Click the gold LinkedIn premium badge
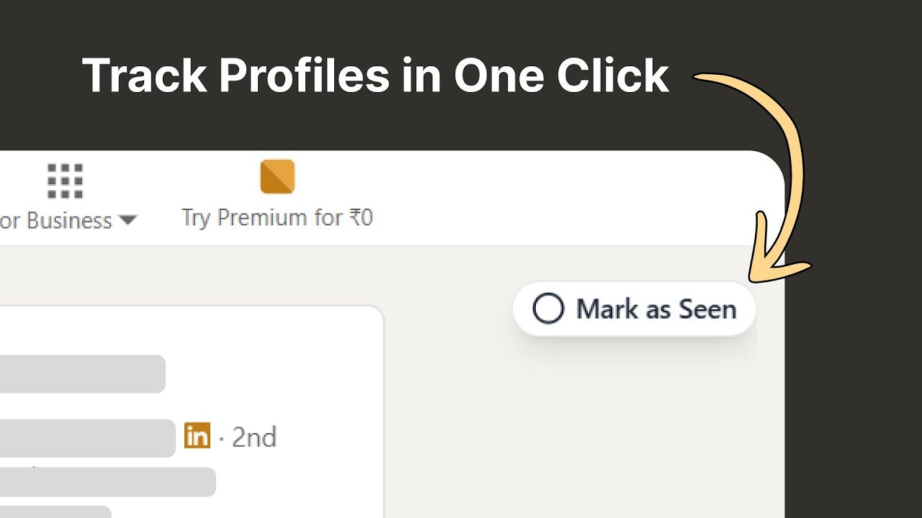922x518 pixels. tap(197, 436)
